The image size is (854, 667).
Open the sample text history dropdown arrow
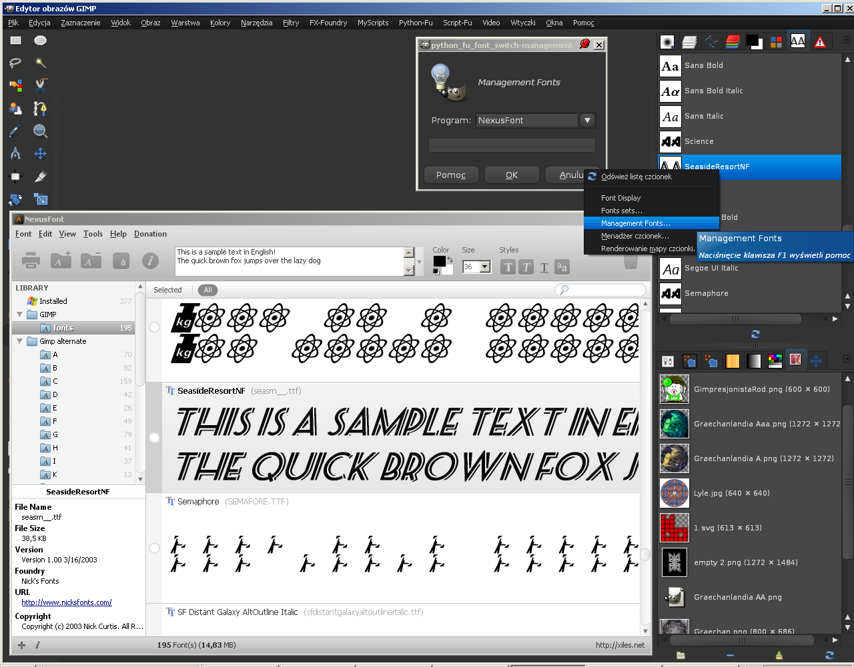(420, 262)
